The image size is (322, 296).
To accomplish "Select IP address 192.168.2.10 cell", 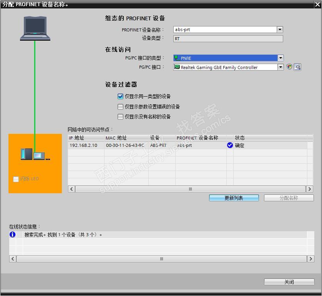I will (86, 145).
